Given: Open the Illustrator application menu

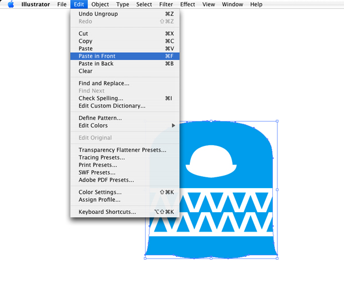Looking at the screenshot, I should pyautogui.click(x=36, y=5).
